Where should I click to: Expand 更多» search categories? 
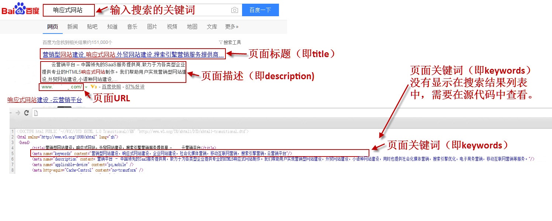click(x=232, y=27)
